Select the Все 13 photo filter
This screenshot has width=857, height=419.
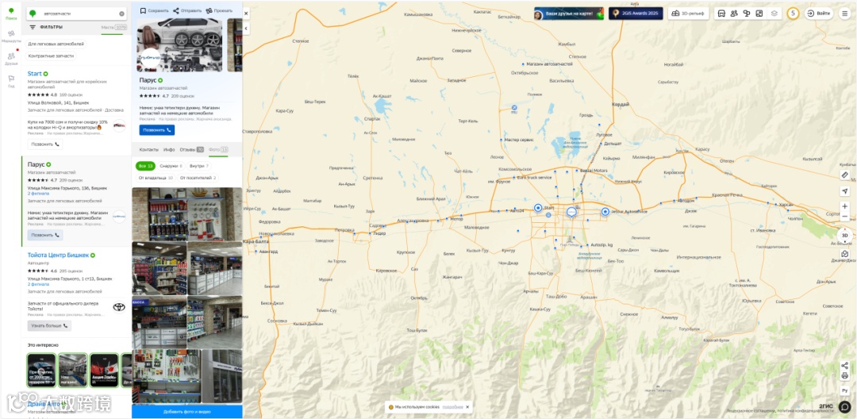click(145, 166)
